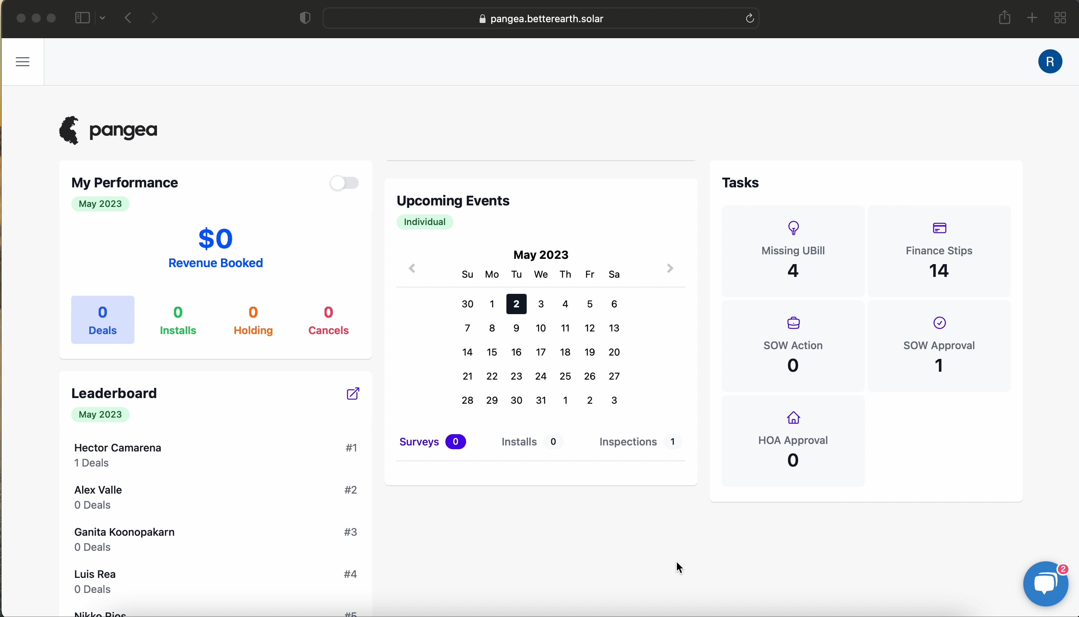The width and height of the screenshot is (1079, 617).
Task: Click the SOW Action briefcase icon
Action: [x=793, y=323]
